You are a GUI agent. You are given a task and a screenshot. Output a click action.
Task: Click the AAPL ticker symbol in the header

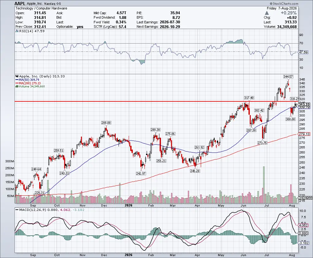[x=20, y=3]
